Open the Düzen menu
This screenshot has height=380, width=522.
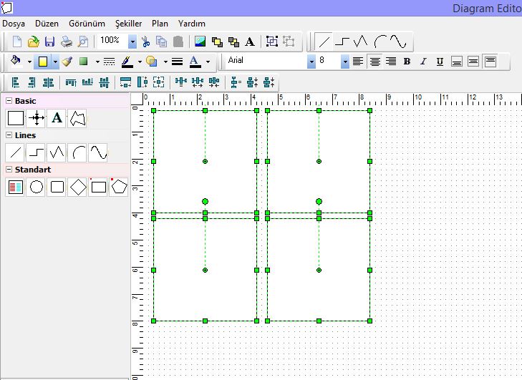[x=47, y=24]
